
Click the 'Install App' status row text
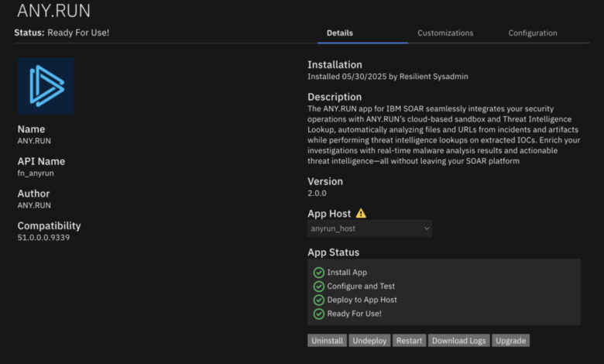click(x=347, y=273)
